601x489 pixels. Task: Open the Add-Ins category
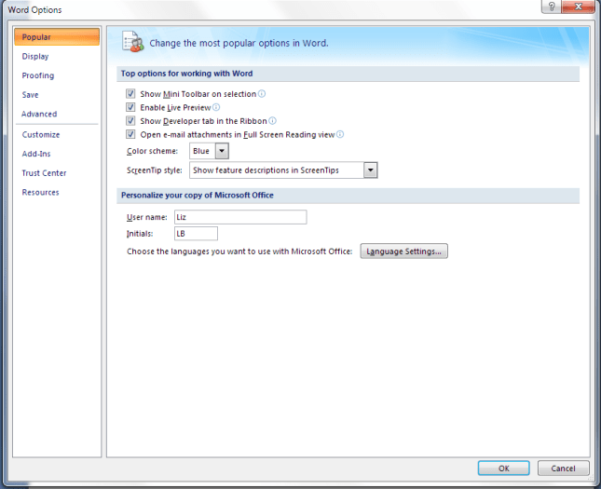pos(57,154)
